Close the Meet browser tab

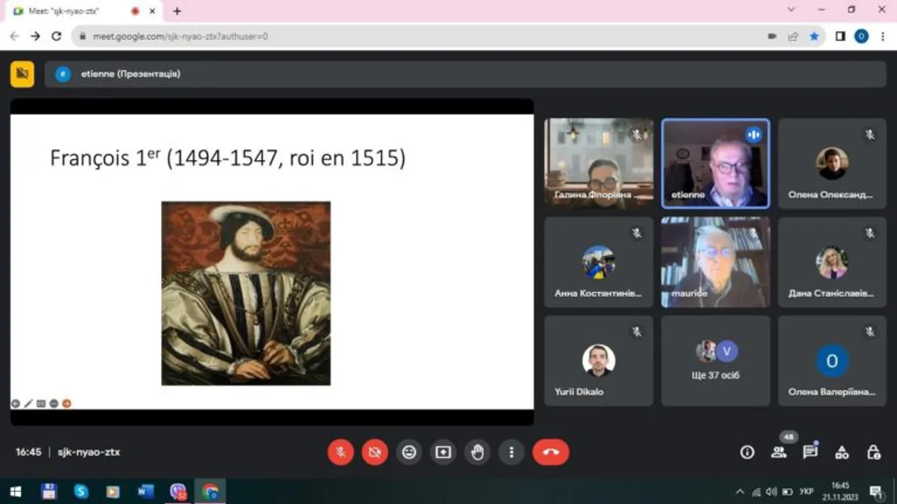point(152,11)
